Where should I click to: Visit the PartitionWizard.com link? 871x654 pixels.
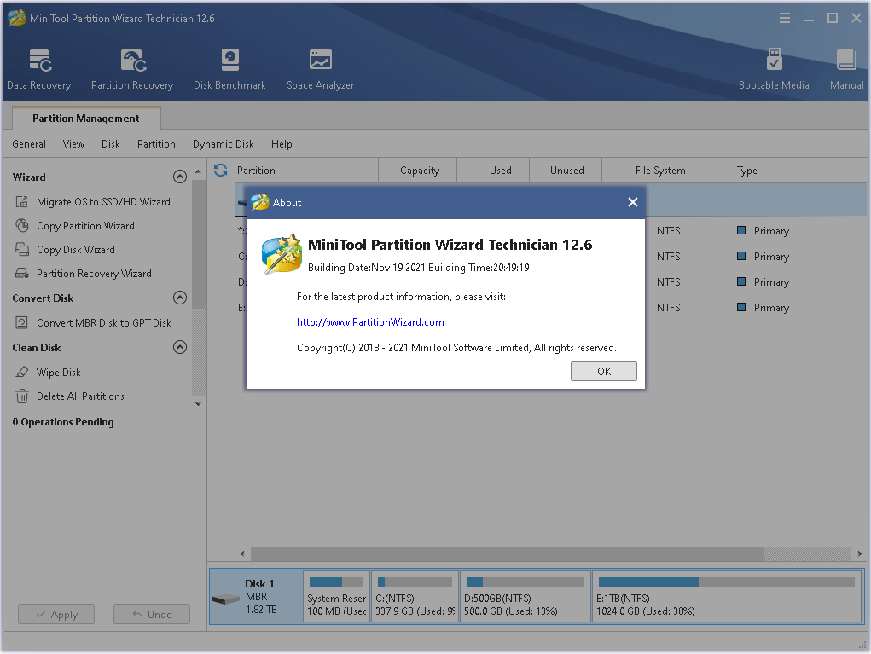click(x=370, y=322)
